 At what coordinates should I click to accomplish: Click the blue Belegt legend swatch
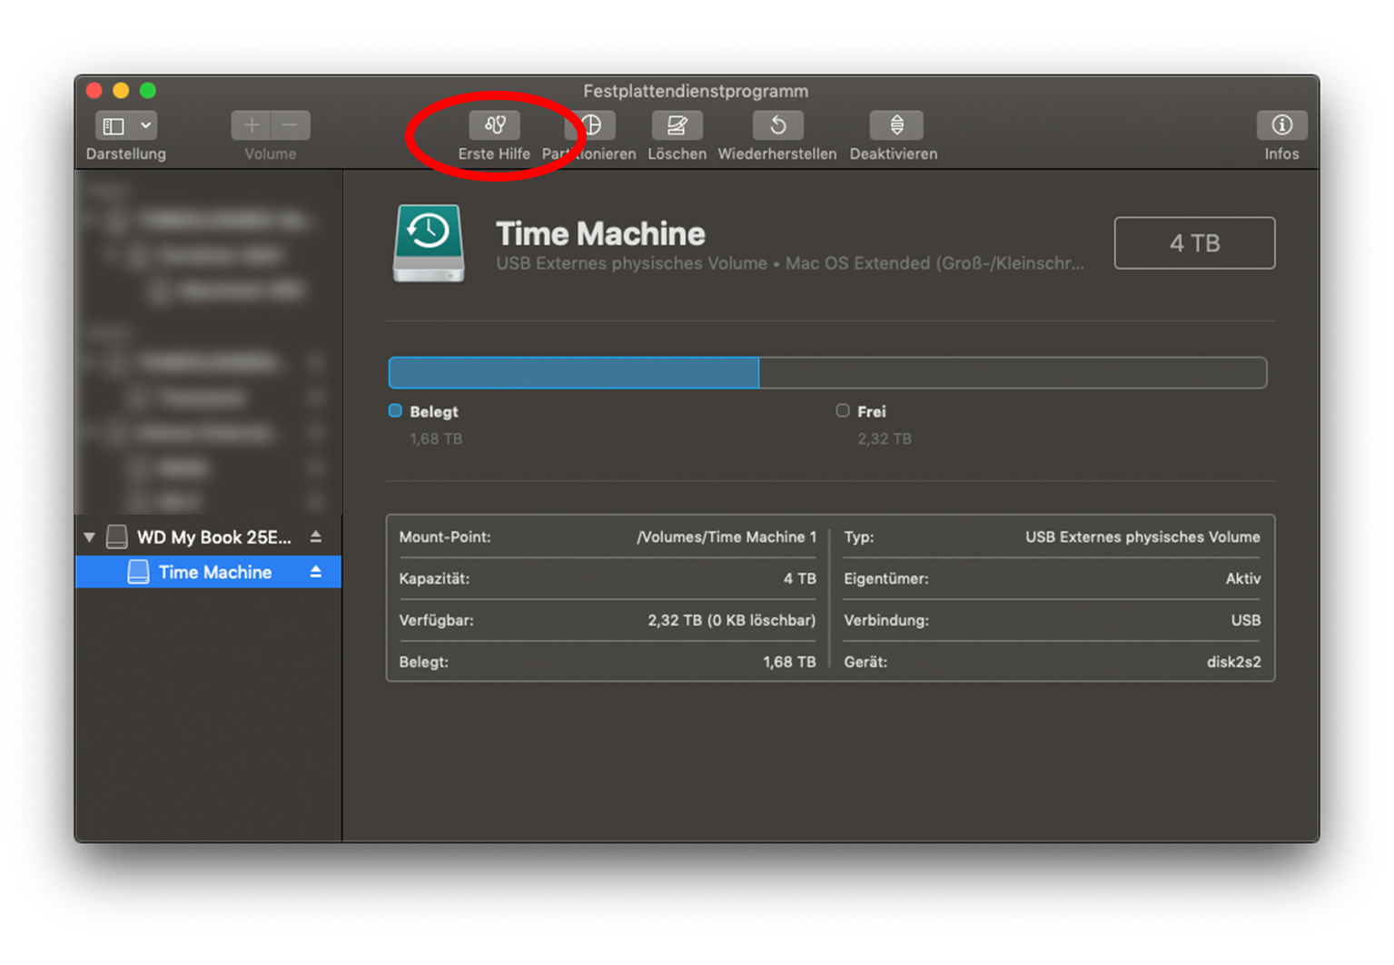tap(395, 411)
